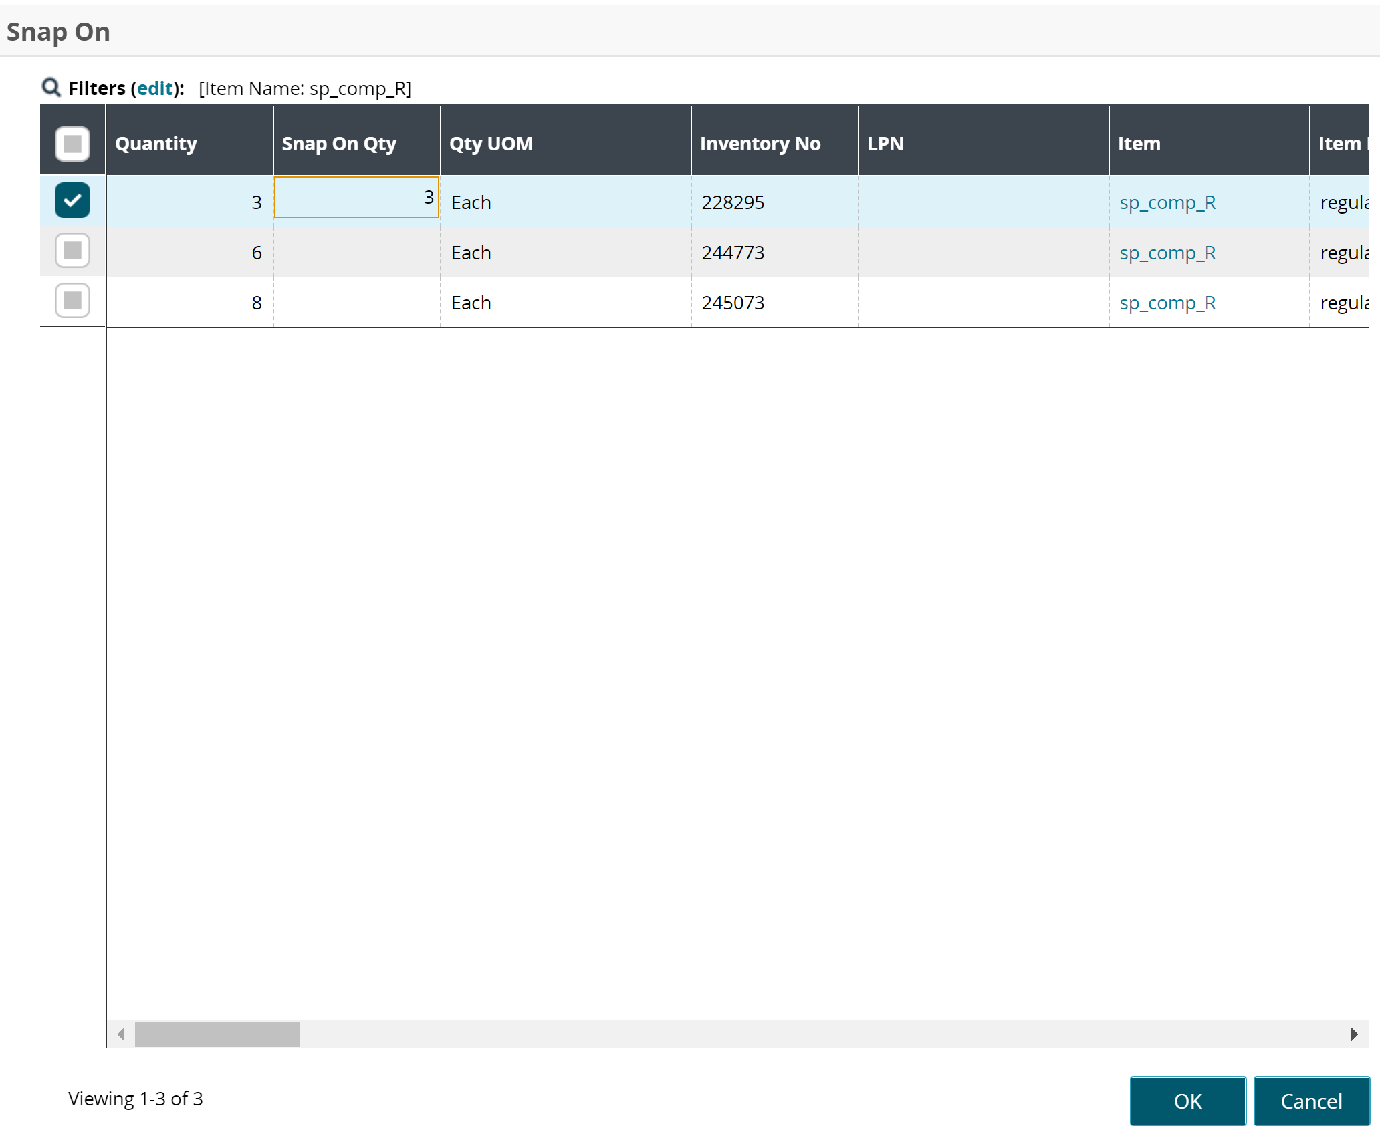
Task: Focus the Snap On Qty input field
Action: coord(356,197)
